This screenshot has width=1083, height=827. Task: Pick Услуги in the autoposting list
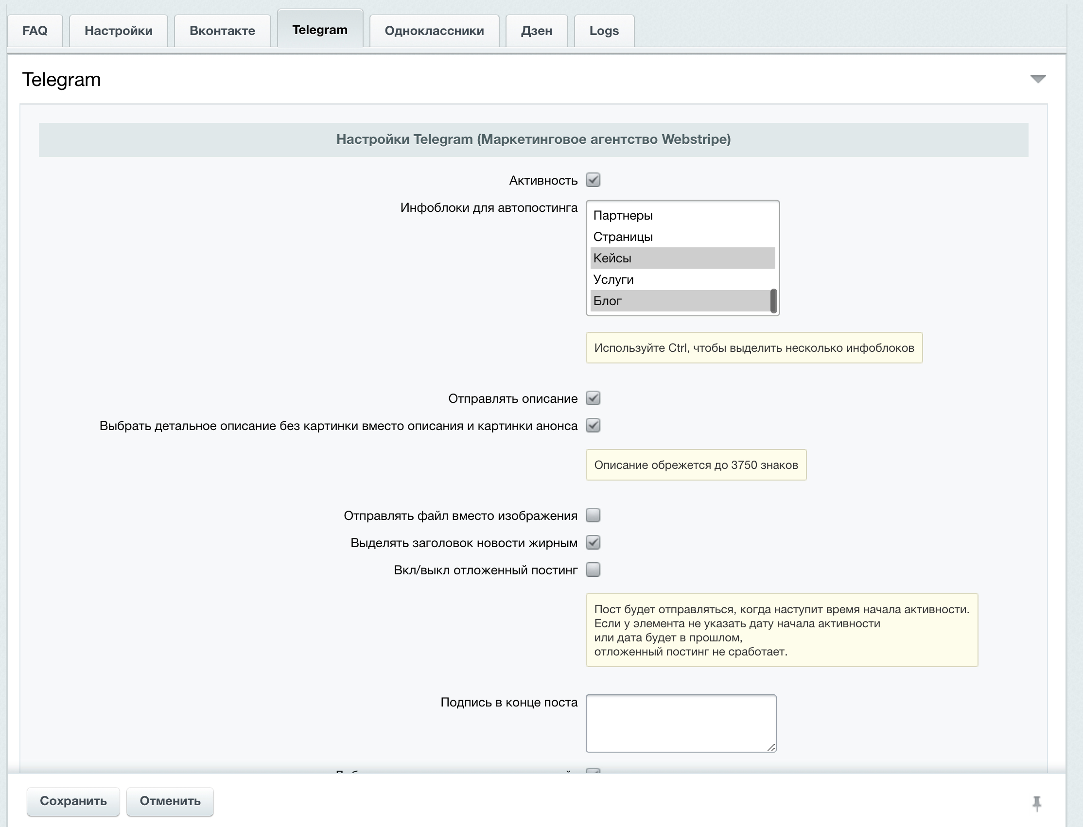point(613,279)
